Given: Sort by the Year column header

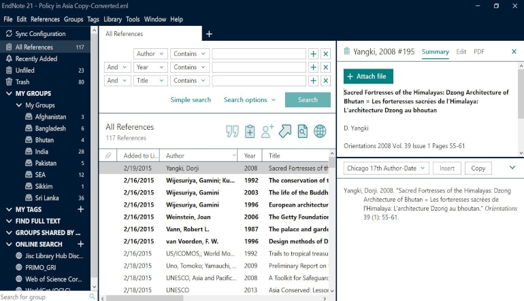Looking at the screenshot, I should coord(250,156).
